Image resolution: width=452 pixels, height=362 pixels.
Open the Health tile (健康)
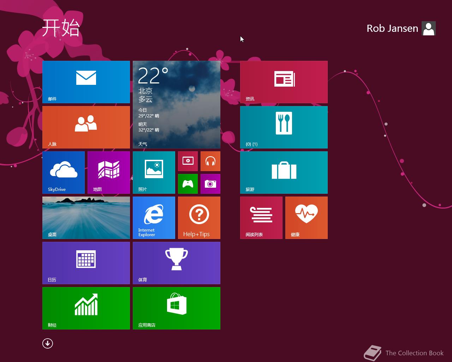pyautogui.click(x=307, y=218)
